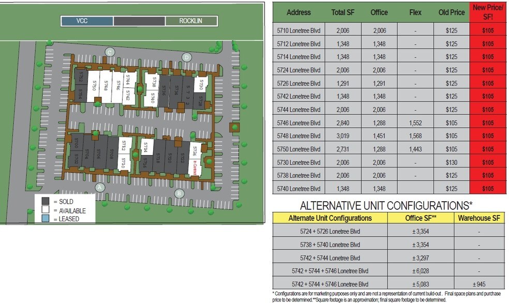The height and width of the screenshot is (303, 509).
Task: Select the building D circle marker
Action: [x=186, y=57]
